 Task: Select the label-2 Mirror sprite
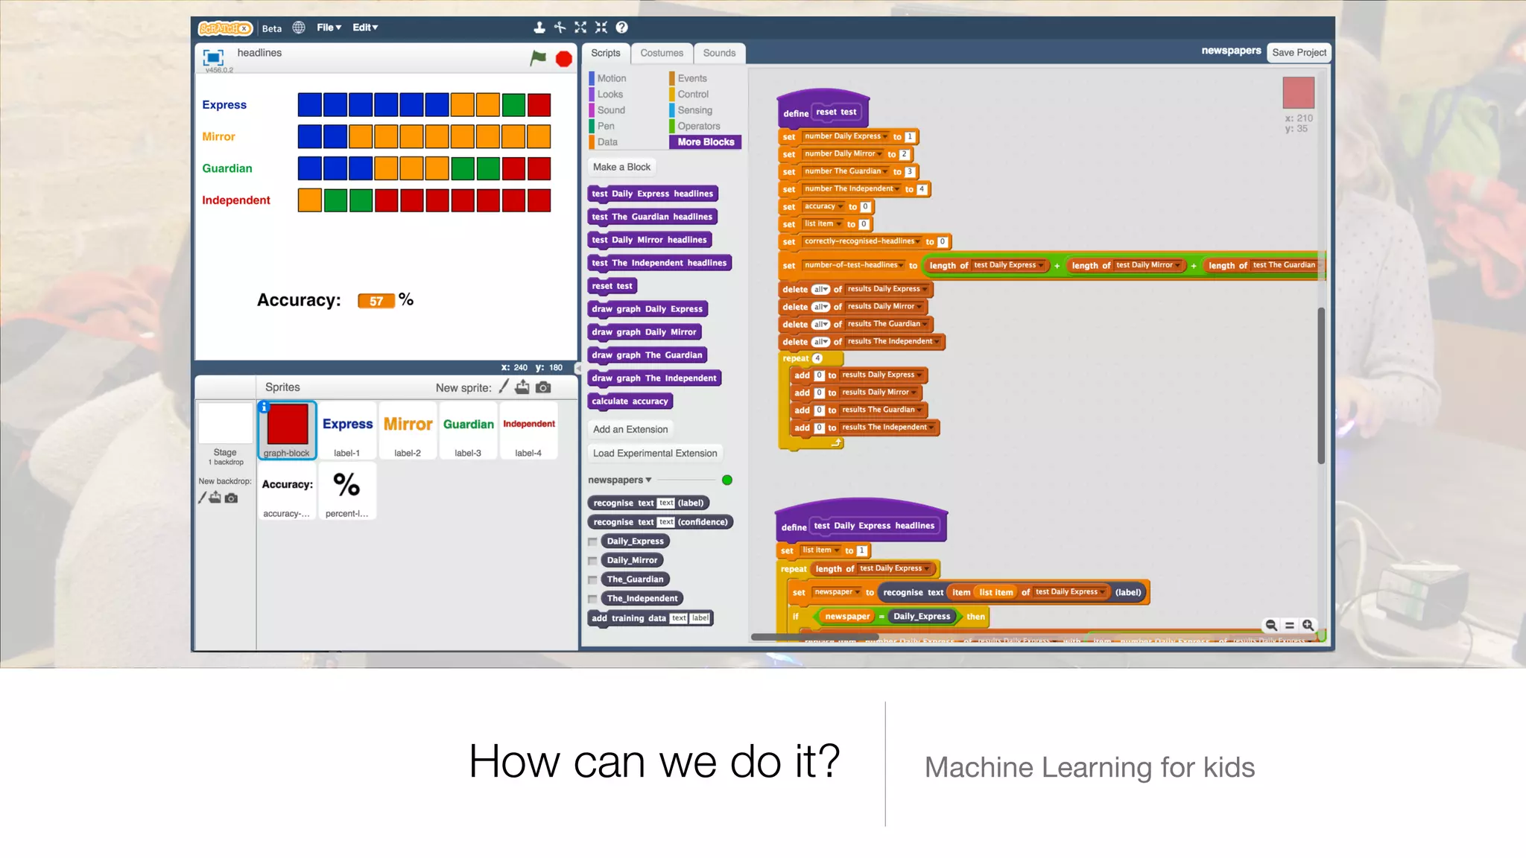[408, 430]
